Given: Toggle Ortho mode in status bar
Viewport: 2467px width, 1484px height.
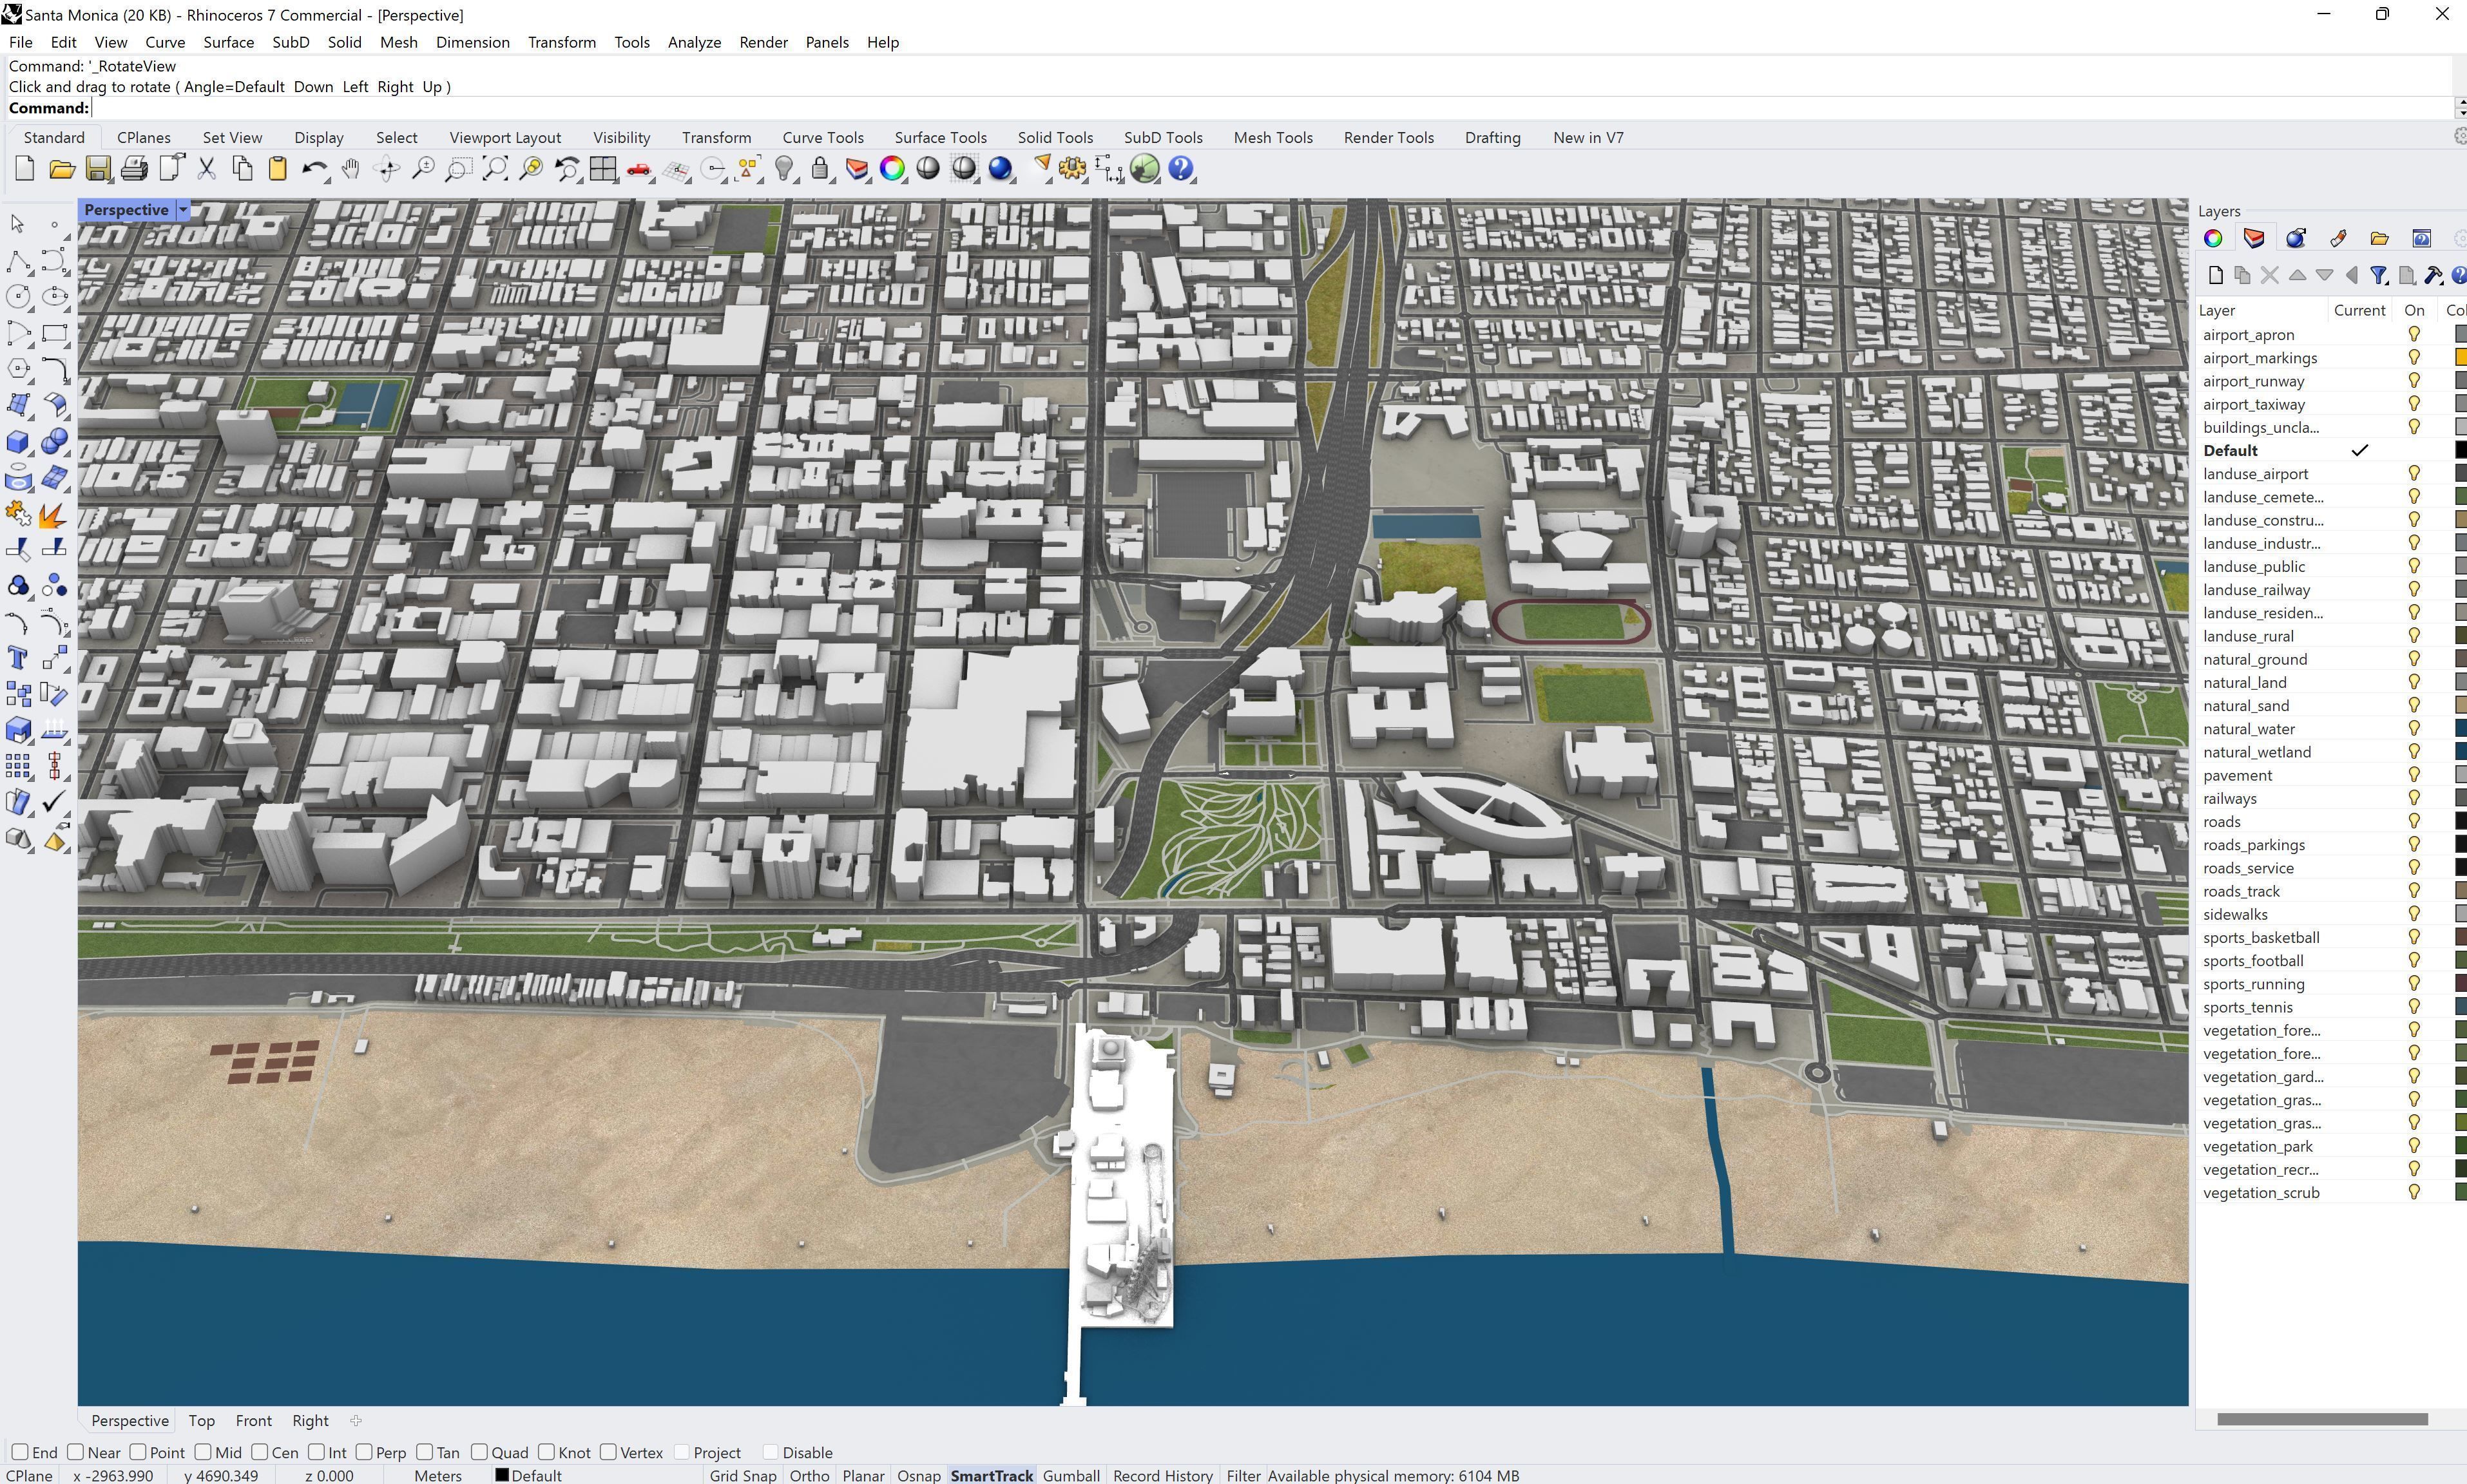Looking at the screenshot, I should pos(809,1475).
